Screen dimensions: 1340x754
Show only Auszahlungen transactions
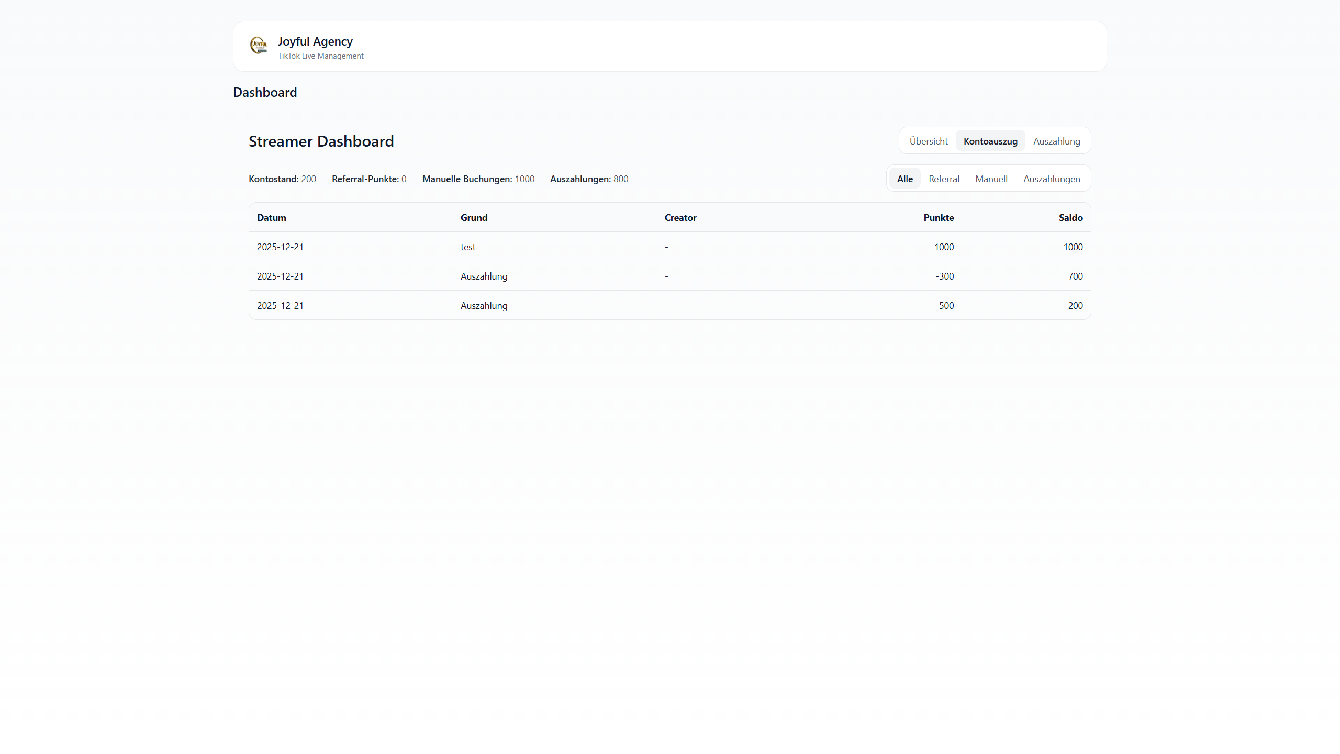coord(1051,179)
